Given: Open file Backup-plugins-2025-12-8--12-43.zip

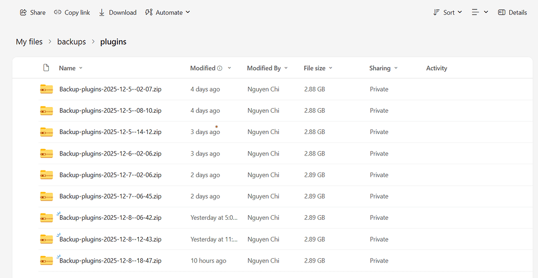Looking at the screenshot, I should [x=111, y=239].
